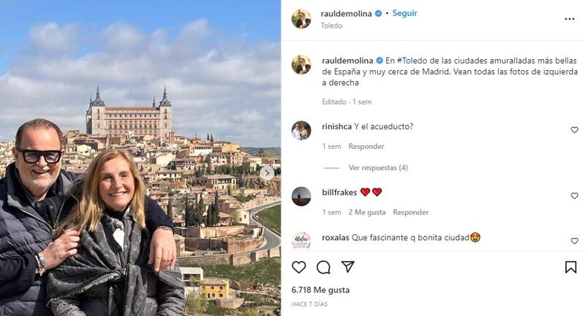Like the rinishca comment
The height and width of the screenshot is (316, 585).
pyautogui.click(x=575, y=130)
